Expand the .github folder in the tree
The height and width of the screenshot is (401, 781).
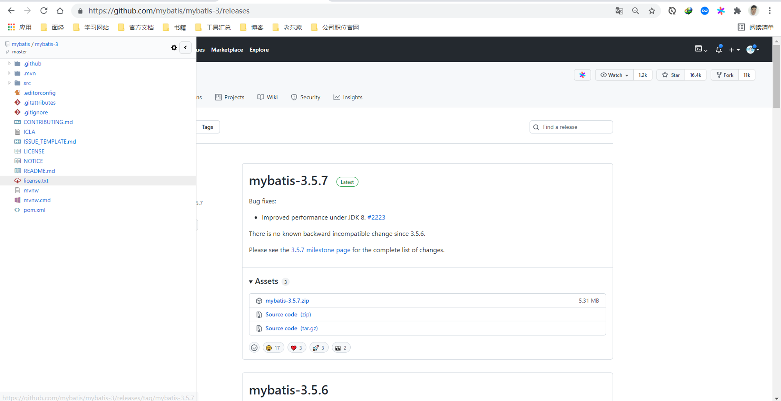pos(9,63)
